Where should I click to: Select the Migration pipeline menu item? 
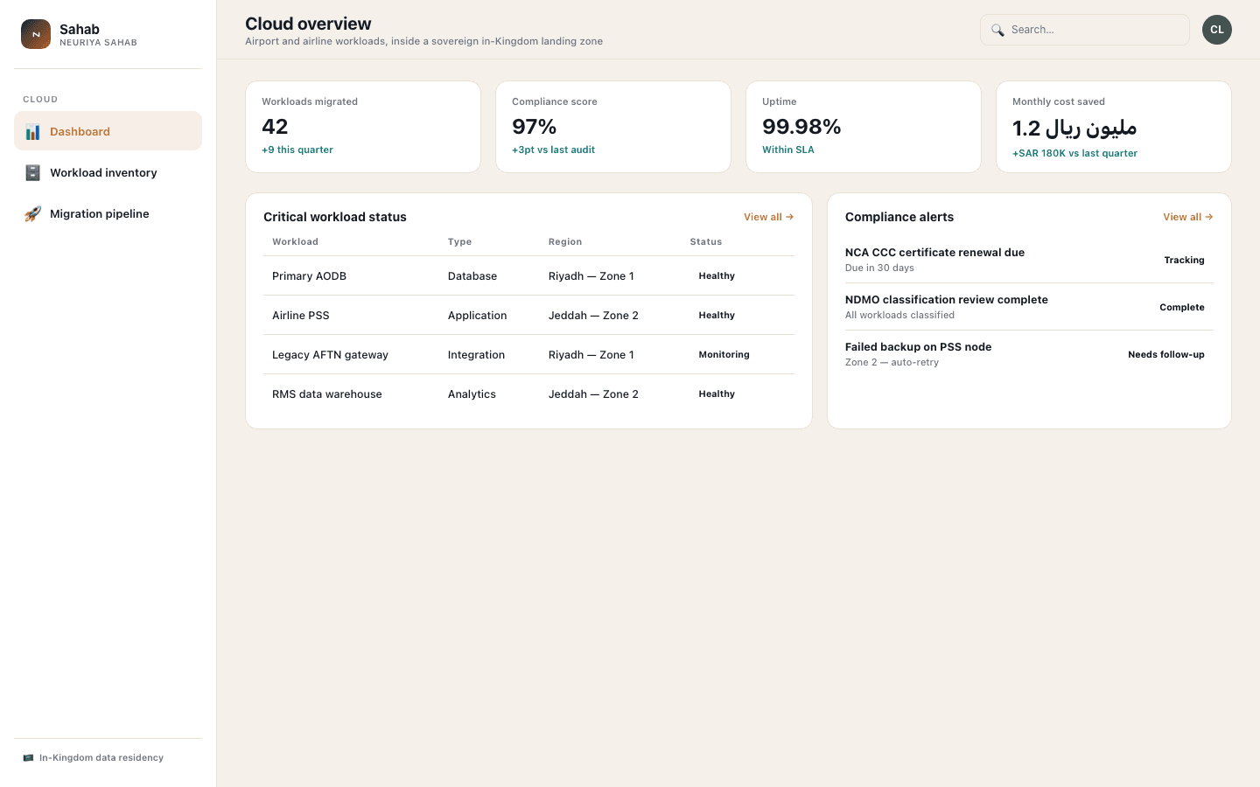click(x=108, y=213)
